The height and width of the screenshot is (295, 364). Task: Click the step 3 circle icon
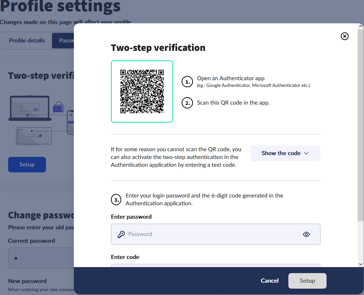point(116,200)
